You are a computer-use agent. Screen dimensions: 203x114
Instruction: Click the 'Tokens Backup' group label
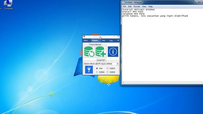click(95, 44)
